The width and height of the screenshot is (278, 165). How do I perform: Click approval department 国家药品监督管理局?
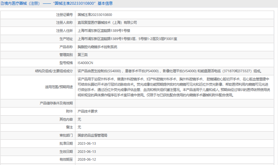tap(92, 135)
